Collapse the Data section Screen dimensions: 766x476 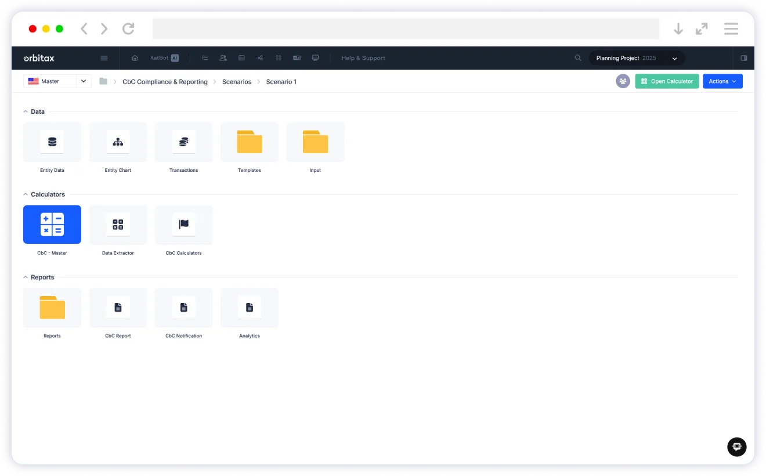[x=26, y=111]
